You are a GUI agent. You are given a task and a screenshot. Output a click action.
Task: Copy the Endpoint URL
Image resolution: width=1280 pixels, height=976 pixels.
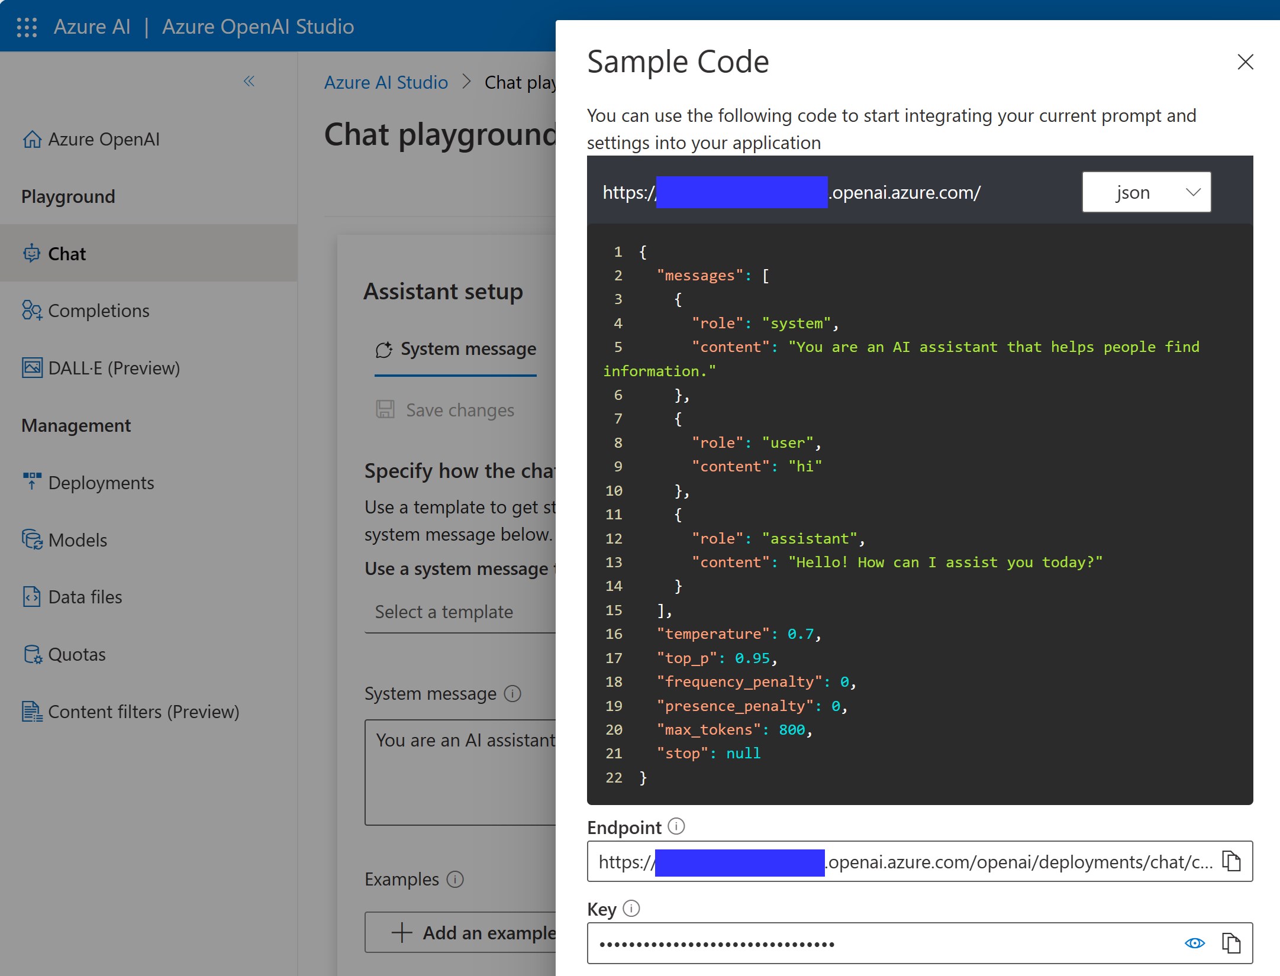[1231, 861]
